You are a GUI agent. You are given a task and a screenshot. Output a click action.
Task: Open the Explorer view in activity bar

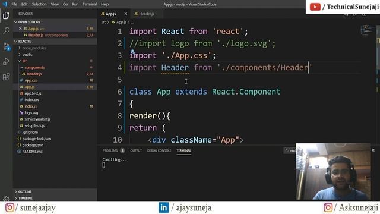pyautogui.click(x=7, y=16)
